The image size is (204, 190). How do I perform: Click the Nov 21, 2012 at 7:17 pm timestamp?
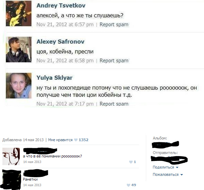pyautogui.click(x=65, y=104)
